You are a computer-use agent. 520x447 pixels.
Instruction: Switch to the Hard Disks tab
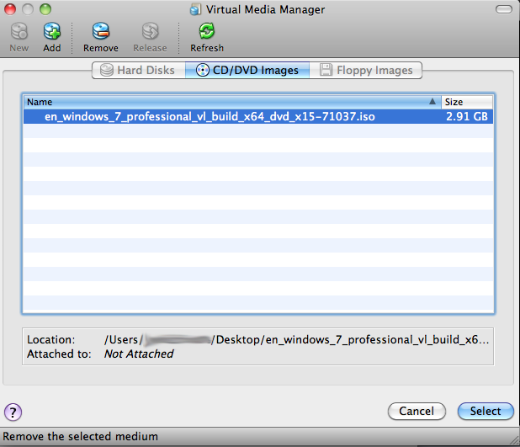(x=139, y=70)
